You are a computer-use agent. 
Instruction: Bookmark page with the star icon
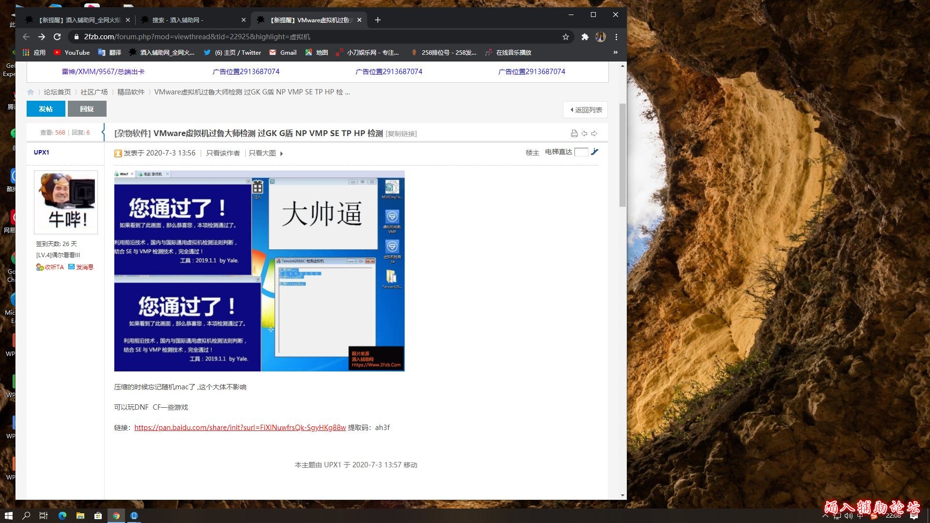565,37
